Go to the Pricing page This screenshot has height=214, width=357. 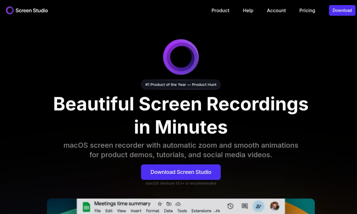(x=307, y=11)
